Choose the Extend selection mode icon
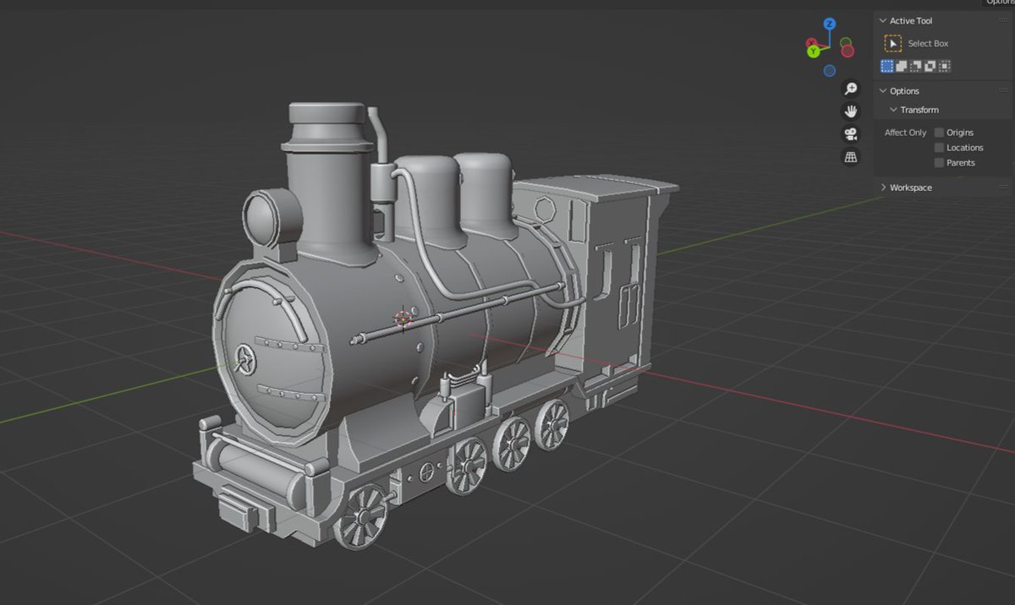The width and height of the screenshot is (1015, 605). (x=902, y=66)
